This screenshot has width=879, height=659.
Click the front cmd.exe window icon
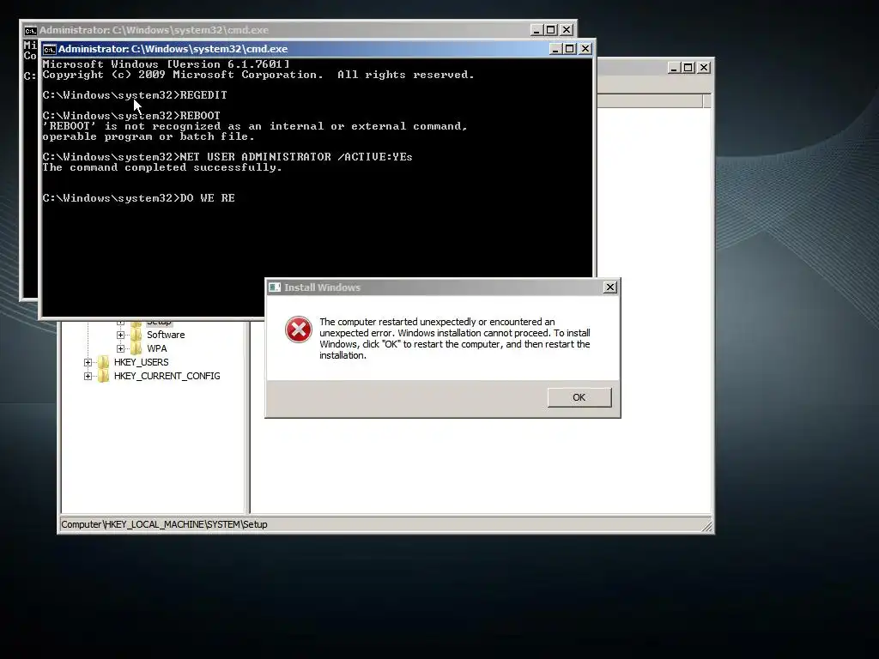point(49,49)
